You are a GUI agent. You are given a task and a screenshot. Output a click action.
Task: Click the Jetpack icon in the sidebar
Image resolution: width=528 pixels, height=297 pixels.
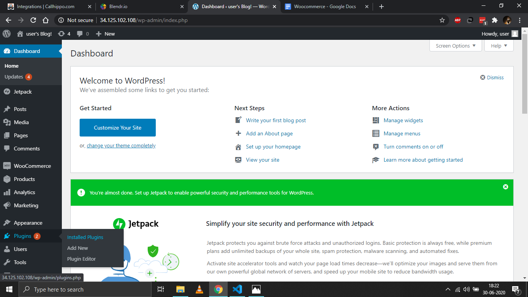tap(7, 92)
